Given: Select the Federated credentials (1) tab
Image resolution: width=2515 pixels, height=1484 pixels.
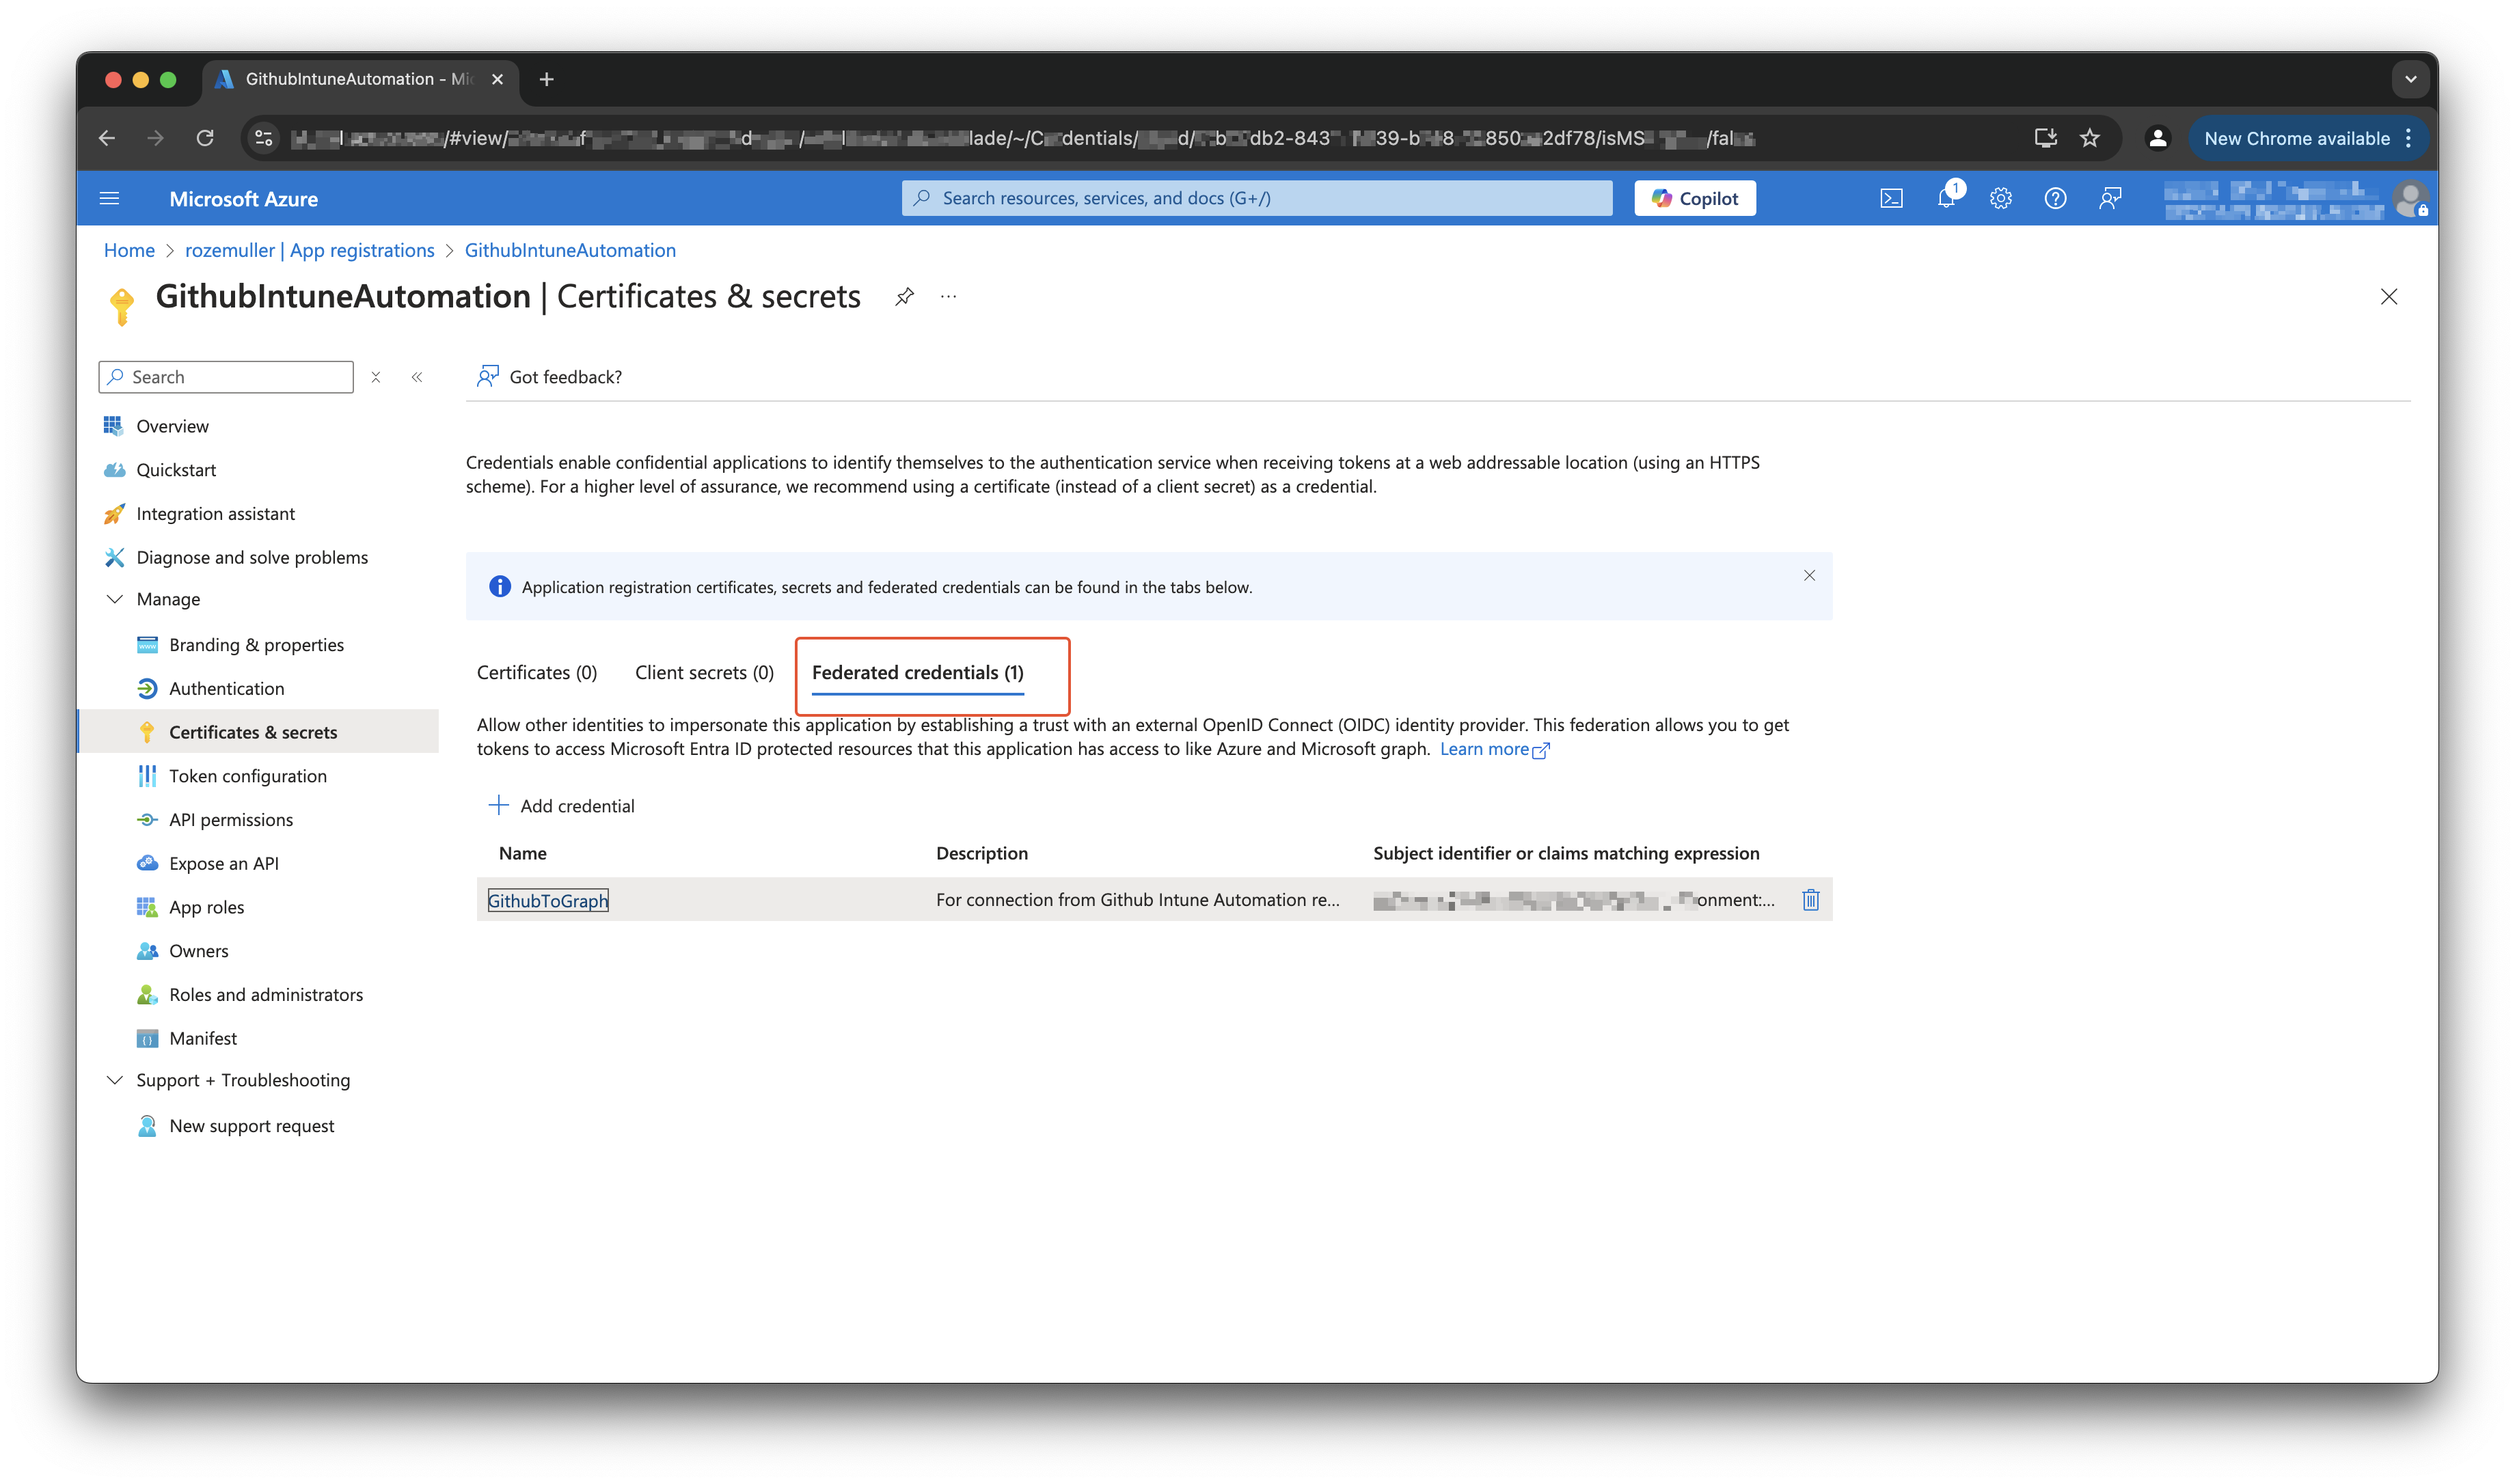Looking at the screenshot, I should click(917, 672).
